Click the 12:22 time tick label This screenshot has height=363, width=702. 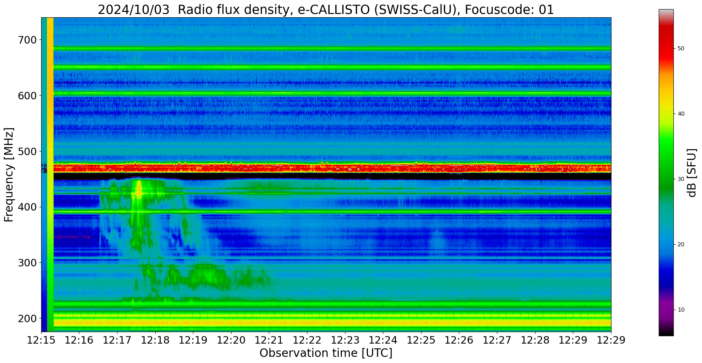coord(307,340)
